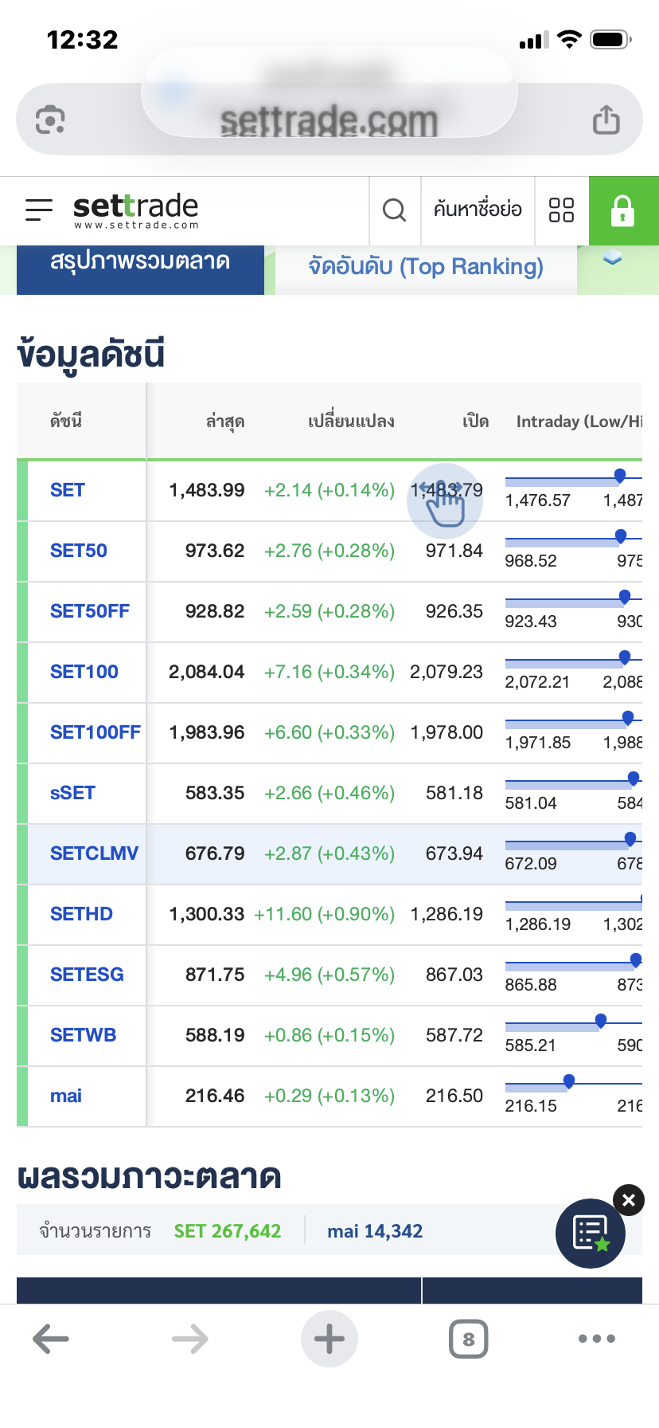659x1428 pixels.
Task: Tap the share icon in address bar
Action: [606, 120]
